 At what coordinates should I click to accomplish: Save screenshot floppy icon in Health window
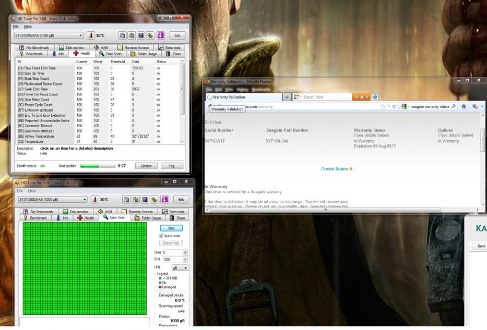141,35
